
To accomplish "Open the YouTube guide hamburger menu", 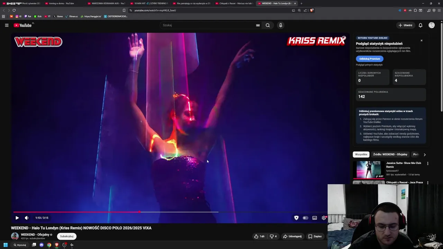I will pos(7,25).
